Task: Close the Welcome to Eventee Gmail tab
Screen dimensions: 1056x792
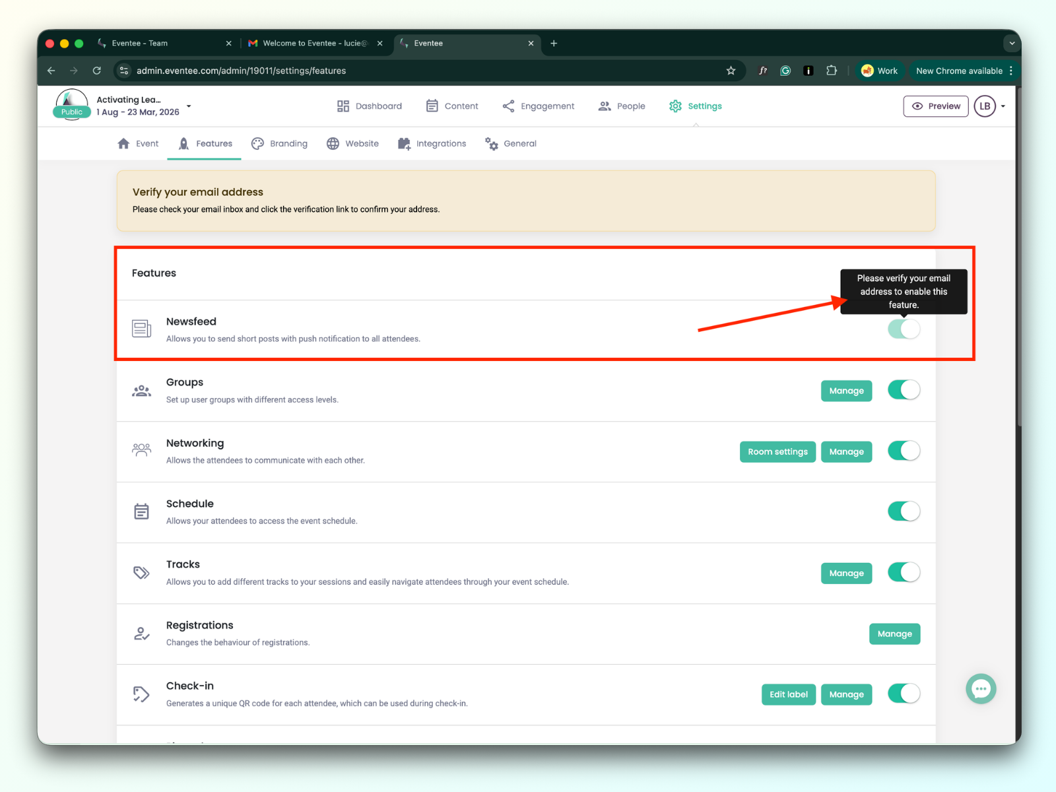Action: point(379,44)
